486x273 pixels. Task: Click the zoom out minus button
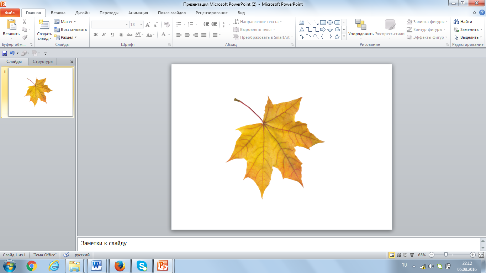pos(432,255)
